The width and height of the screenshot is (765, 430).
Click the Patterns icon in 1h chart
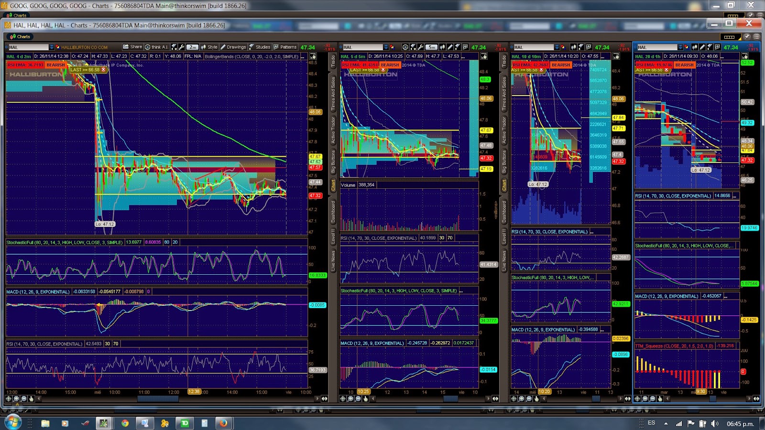pos(717,47)
